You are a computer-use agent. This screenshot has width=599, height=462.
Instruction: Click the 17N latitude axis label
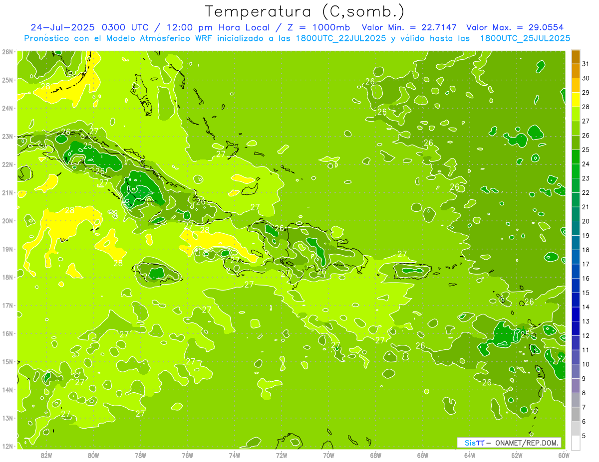(x=7, y=306)
